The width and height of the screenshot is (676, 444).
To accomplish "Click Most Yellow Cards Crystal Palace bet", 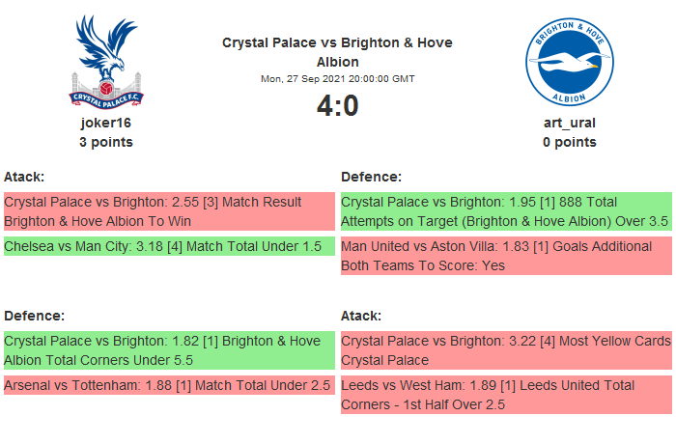I will click(x=505, y=350).
